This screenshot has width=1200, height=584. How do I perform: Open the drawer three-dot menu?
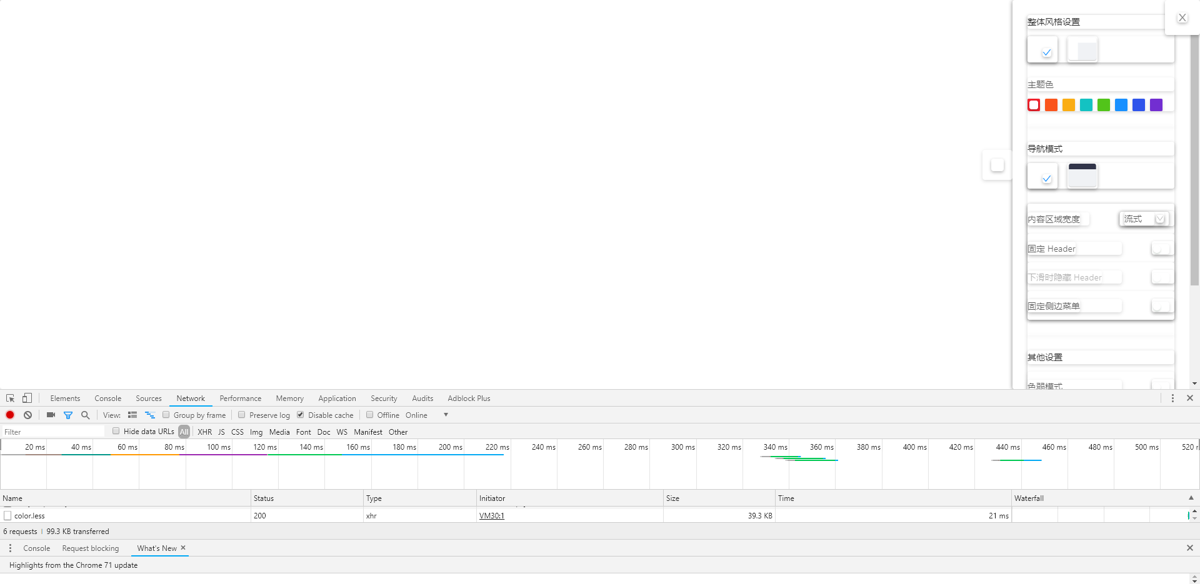click(10, 548)
